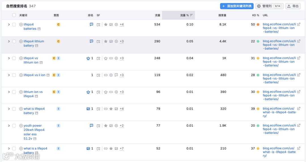Show +4 more SERP features for 'lifepo4 batteries'
Screen dimensions: 306x162
(122, 25)
